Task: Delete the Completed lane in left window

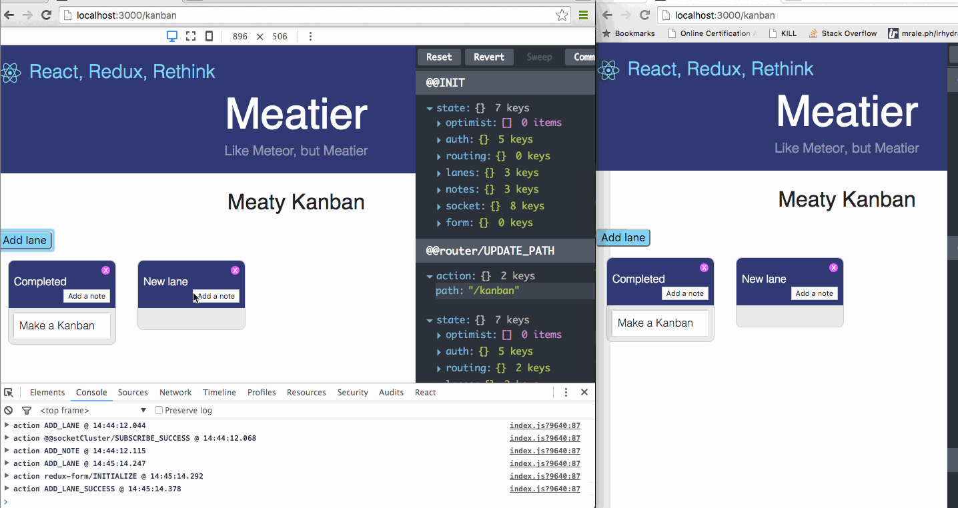Action: 105,270
